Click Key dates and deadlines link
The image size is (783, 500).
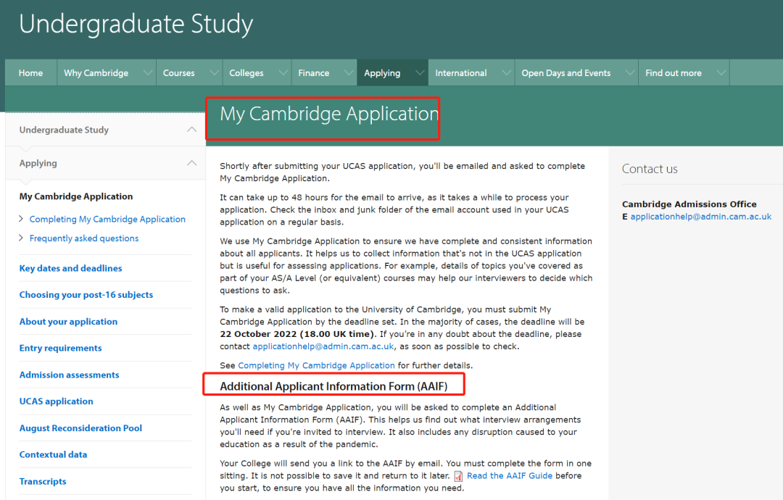(x=70, y=268)
